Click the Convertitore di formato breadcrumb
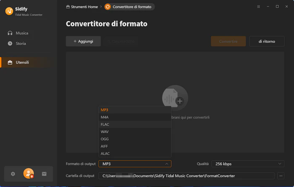 click(x=129, y=7)
